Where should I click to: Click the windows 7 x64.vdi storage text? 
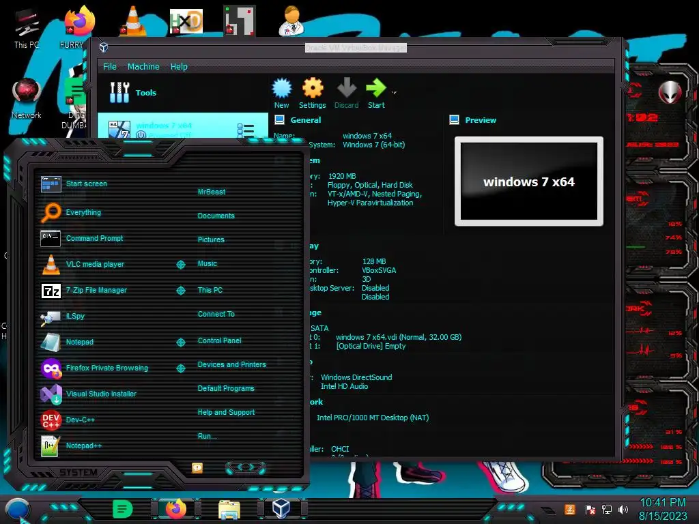[399, 337]
